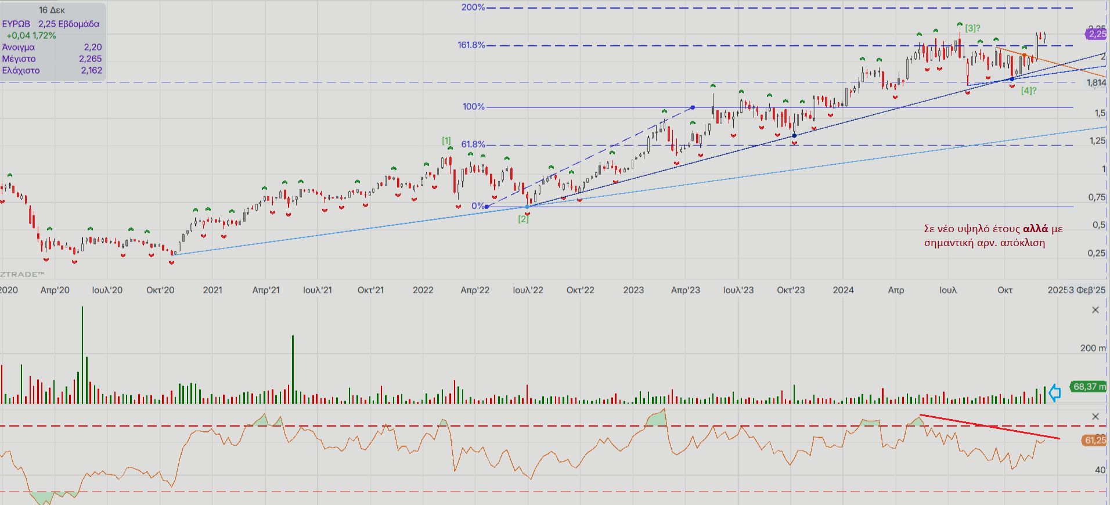Select the 0% Fibonacci level label
This screenshot has width=1110, height=505.
(x=478, y=206)
